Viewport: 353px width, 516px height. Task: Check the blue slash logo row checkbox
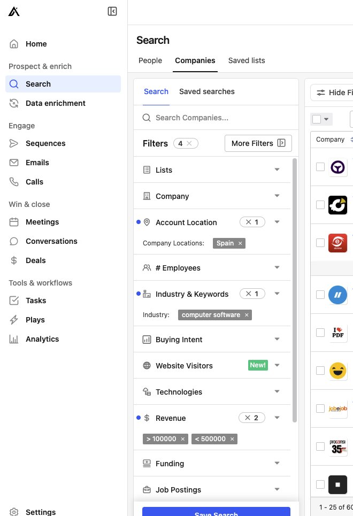(x=320, y=295)
